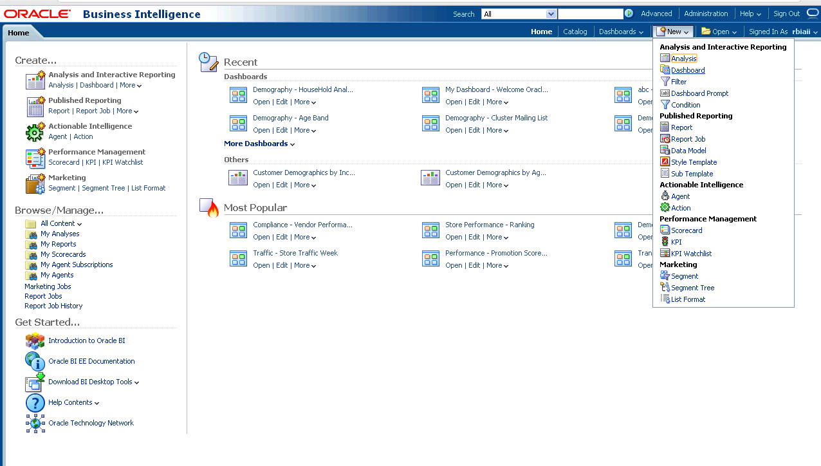Click the green search go arrow icon

[629, 14]
